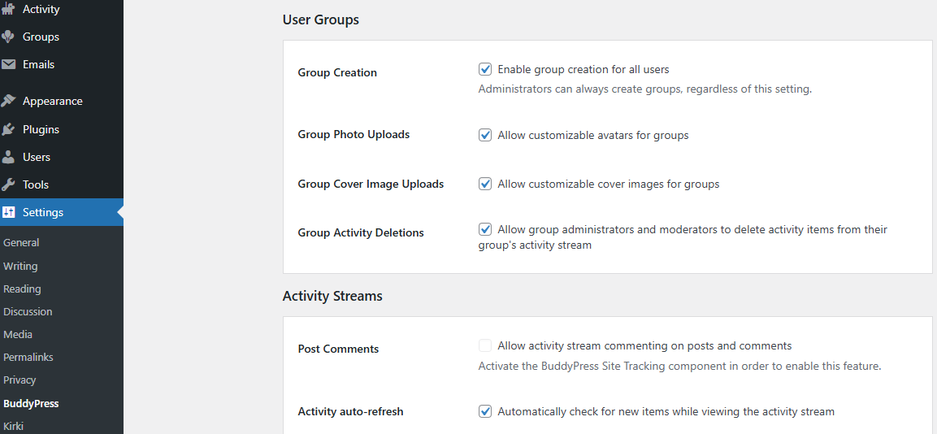This screenshot has width=937, height=434.
Task: Click the Group Cover Image Uploads label
Action: [x=371, y=184]
